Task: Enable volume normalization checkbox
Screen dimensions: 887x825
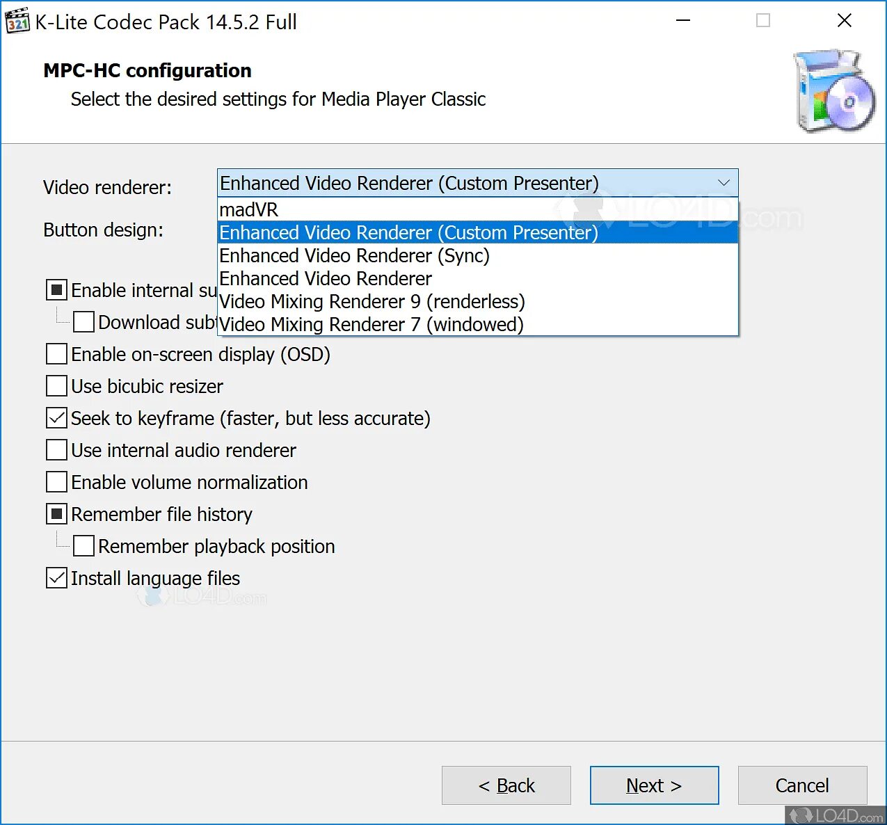Action: click(57, 482)
